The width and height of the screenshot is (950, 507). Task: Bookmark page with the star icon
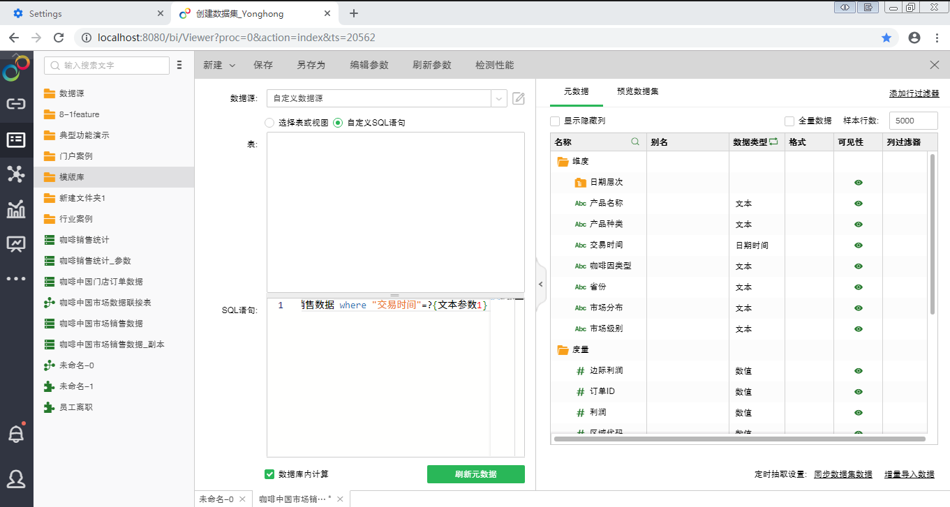point(886,38)
